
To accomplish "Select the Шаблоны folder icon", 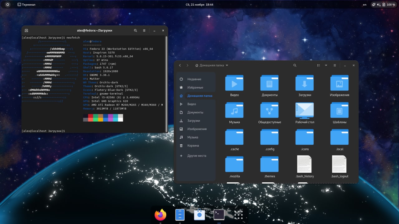I will [x=339, y=110].
